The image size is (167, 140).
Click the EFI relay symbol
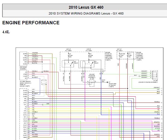coord(87,64)
